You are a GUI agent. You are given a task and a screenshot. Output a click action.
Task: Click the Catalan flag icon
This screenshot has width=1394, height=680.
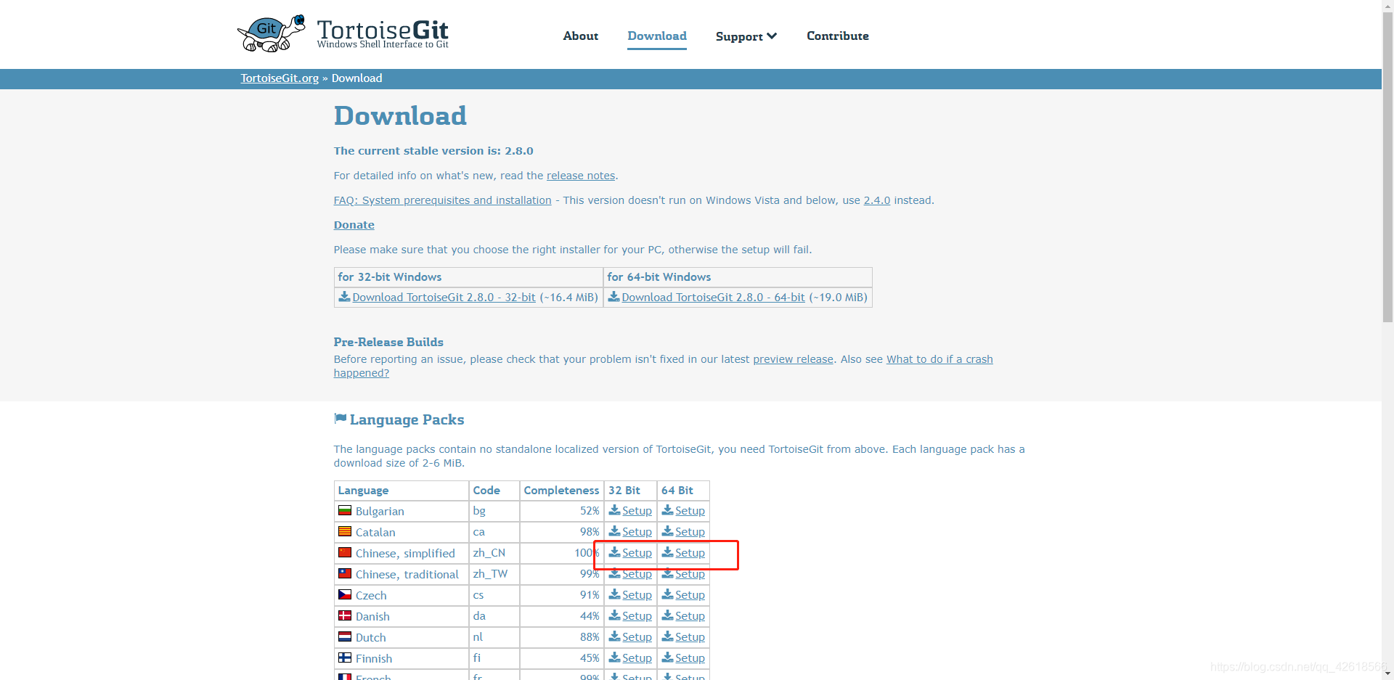(345, 532)
